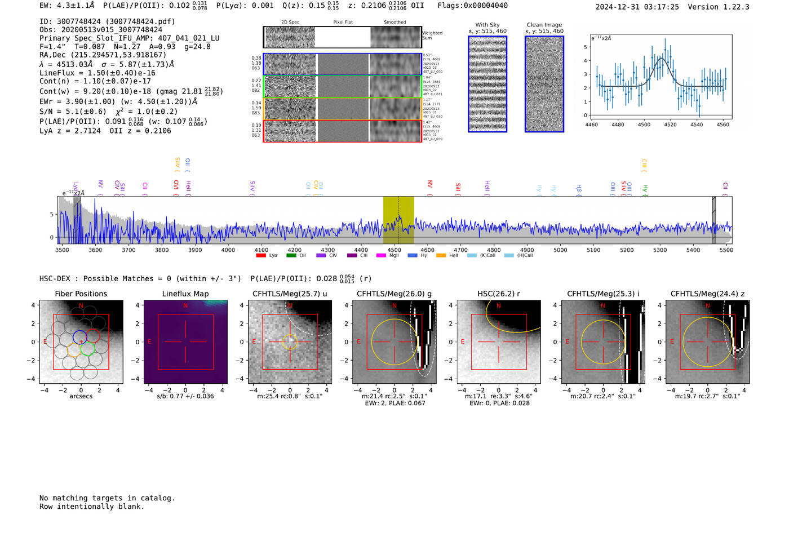This screenshot has height=537, width=789.
Task: Click the blue fiber circle in Fiber Positions
Action: click(79, 337)
